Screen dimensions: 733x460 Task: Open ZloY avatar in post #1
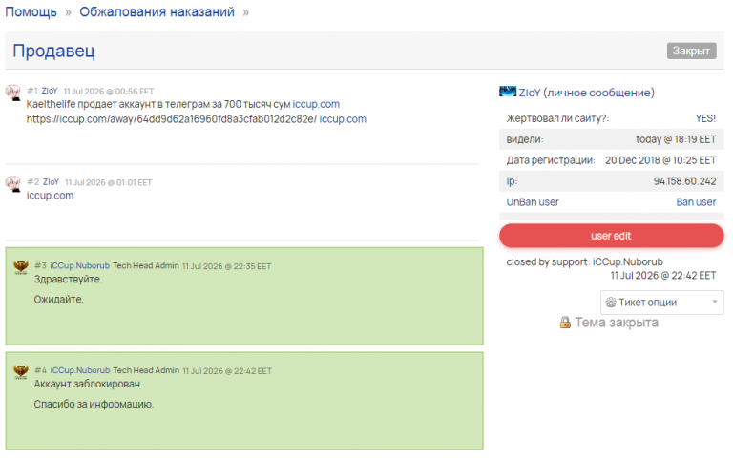(x=13, y=92)
